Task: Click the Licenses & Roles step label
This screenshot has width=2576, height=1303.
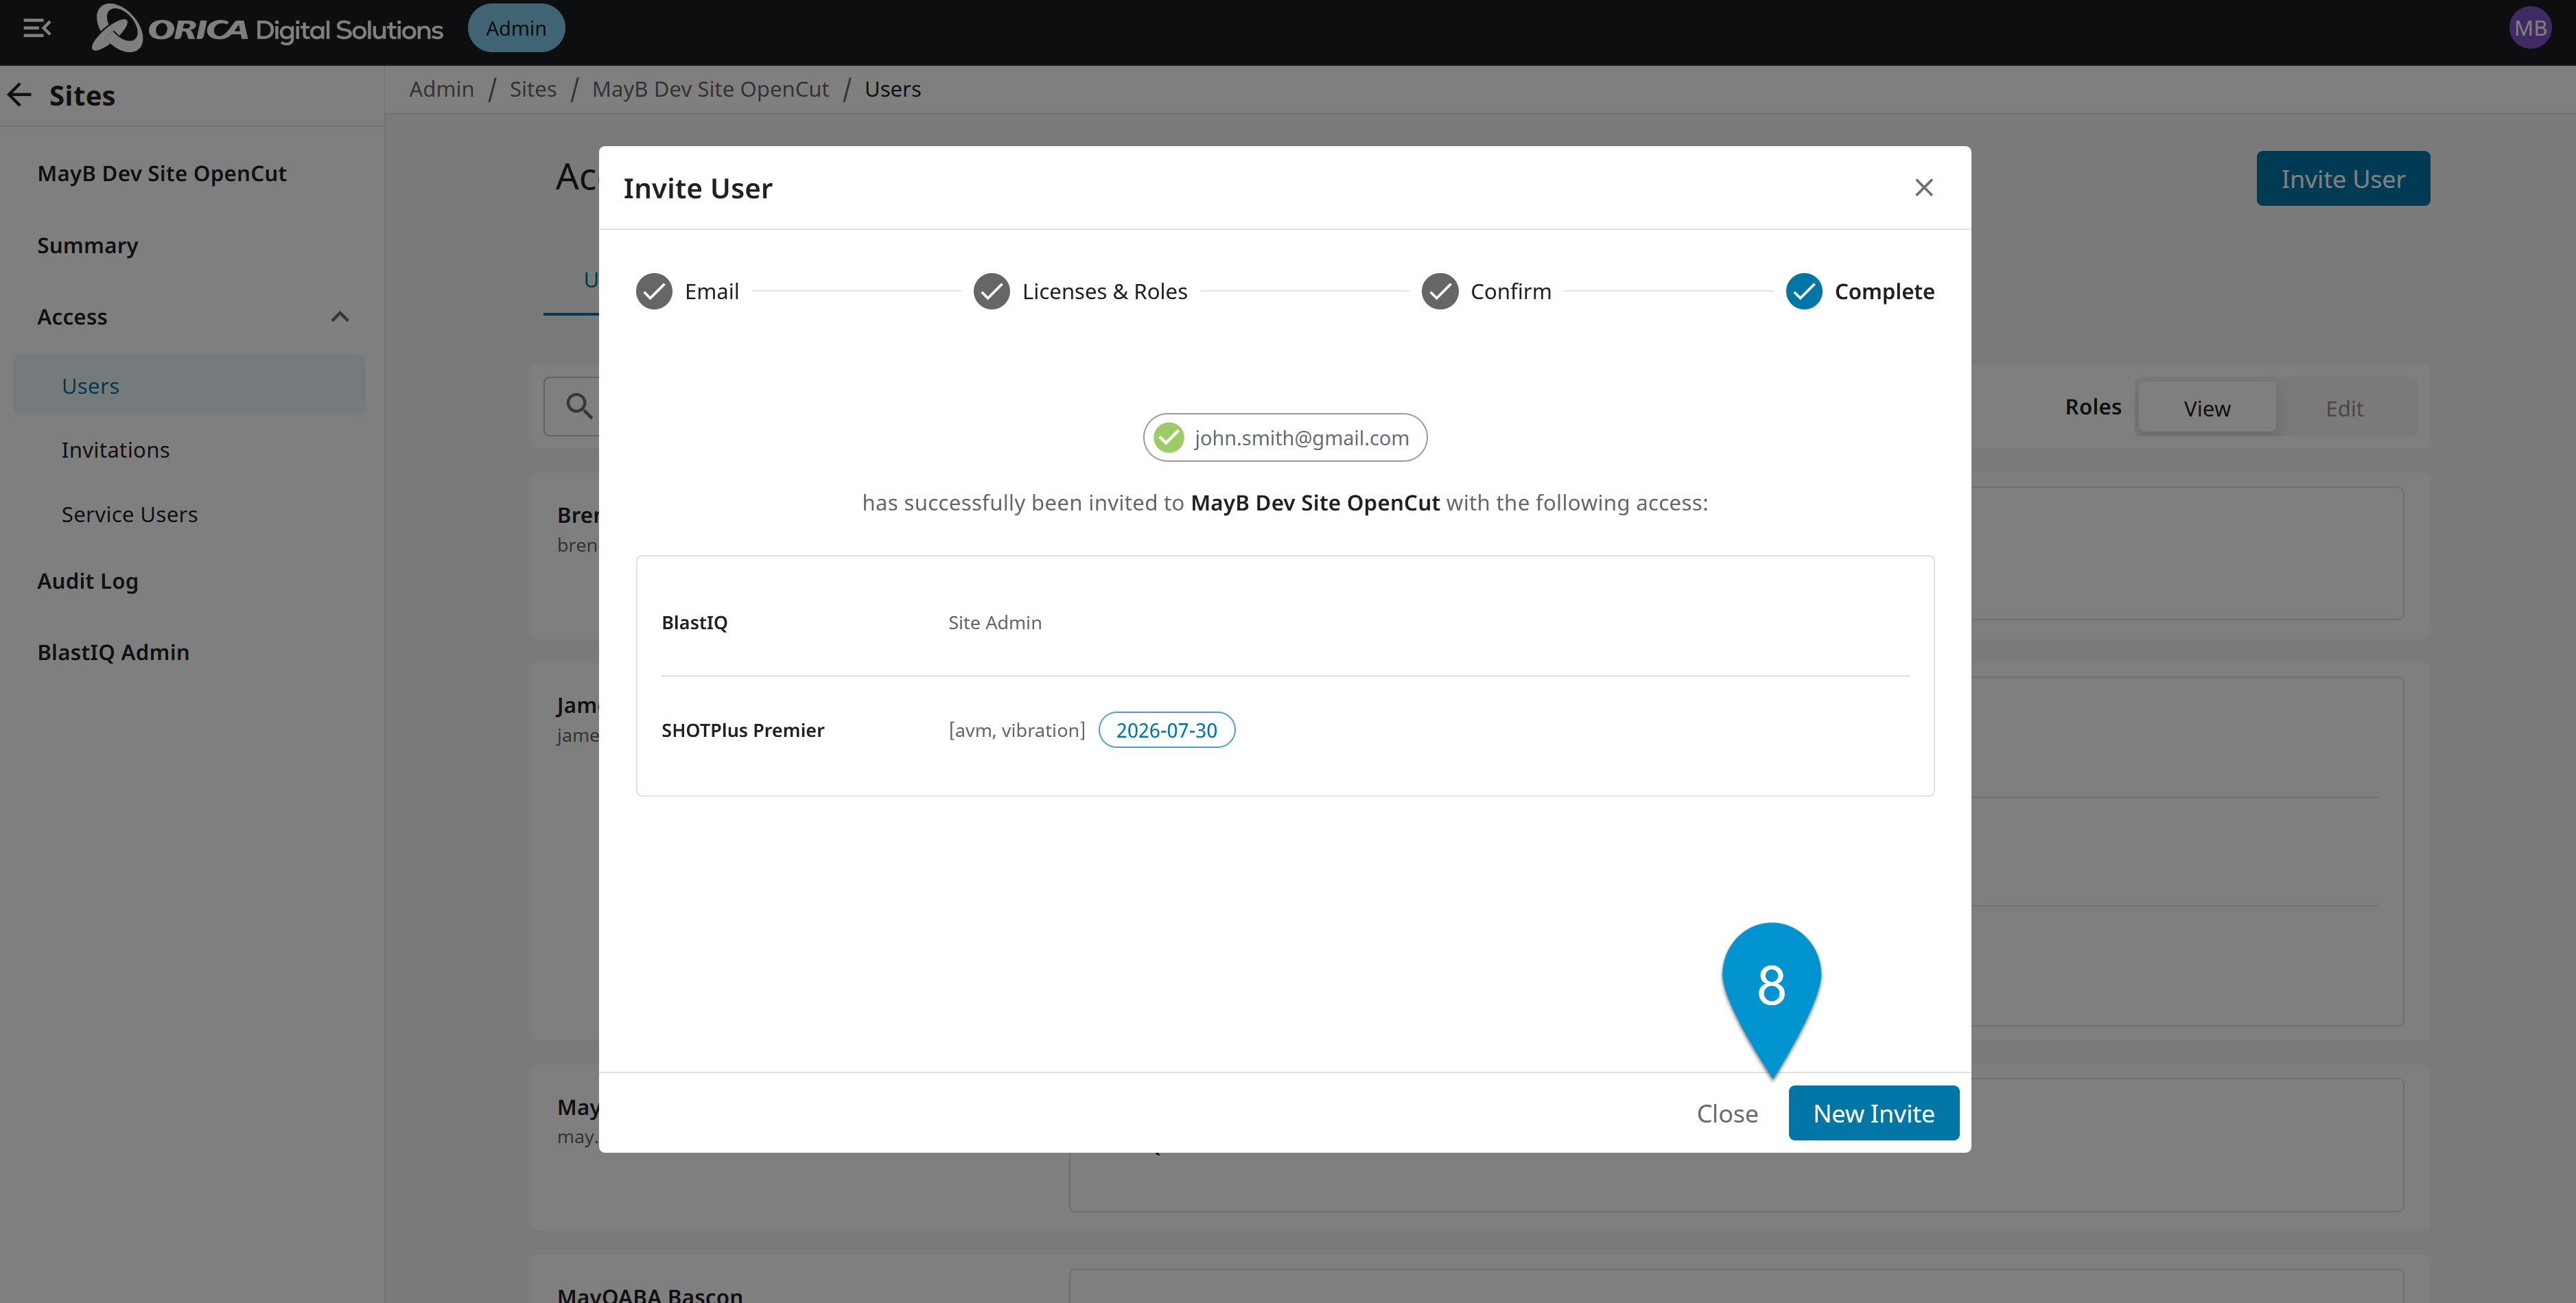Action: click(1104, 291)
